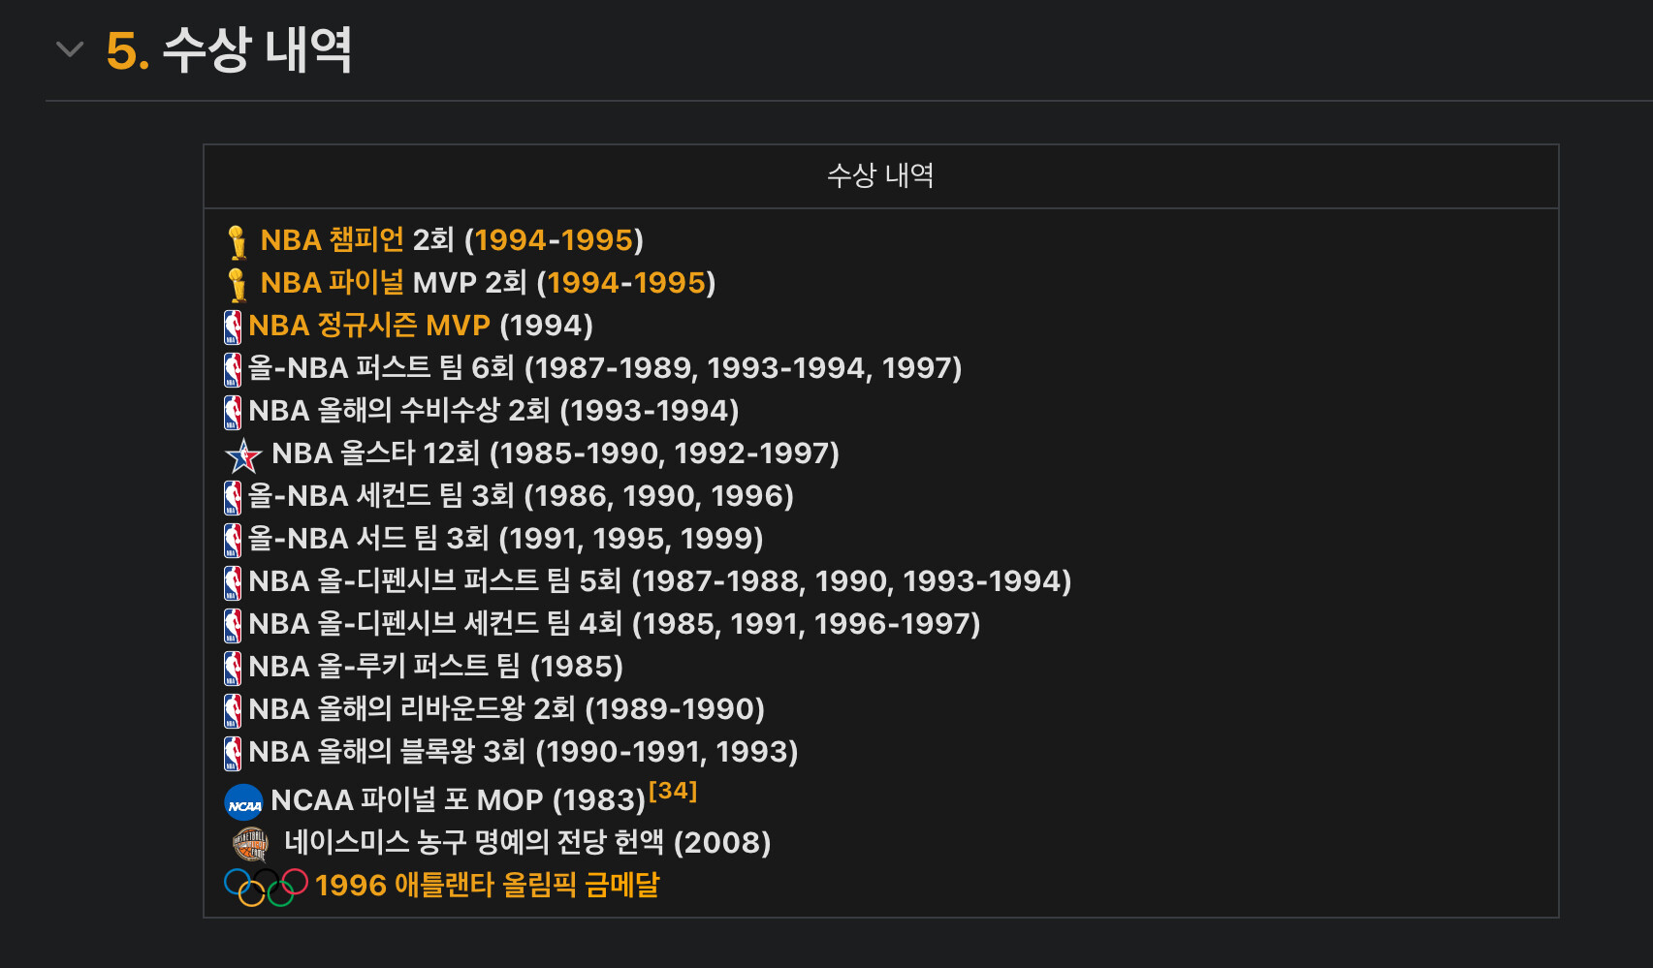Image resolution: width=1653 pixels, height=968 pixels.
Task: Click NBA logo beside 정규시즌 MVP
Action: [233, 327]
